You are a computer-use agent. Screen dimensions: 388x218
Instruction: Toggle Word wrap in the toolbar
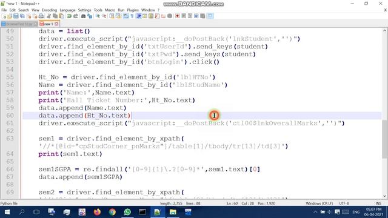[x=126, y=16]
